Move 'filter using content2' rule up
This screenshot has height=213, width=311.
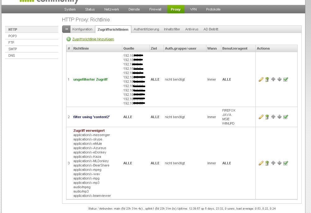point(273,117)
